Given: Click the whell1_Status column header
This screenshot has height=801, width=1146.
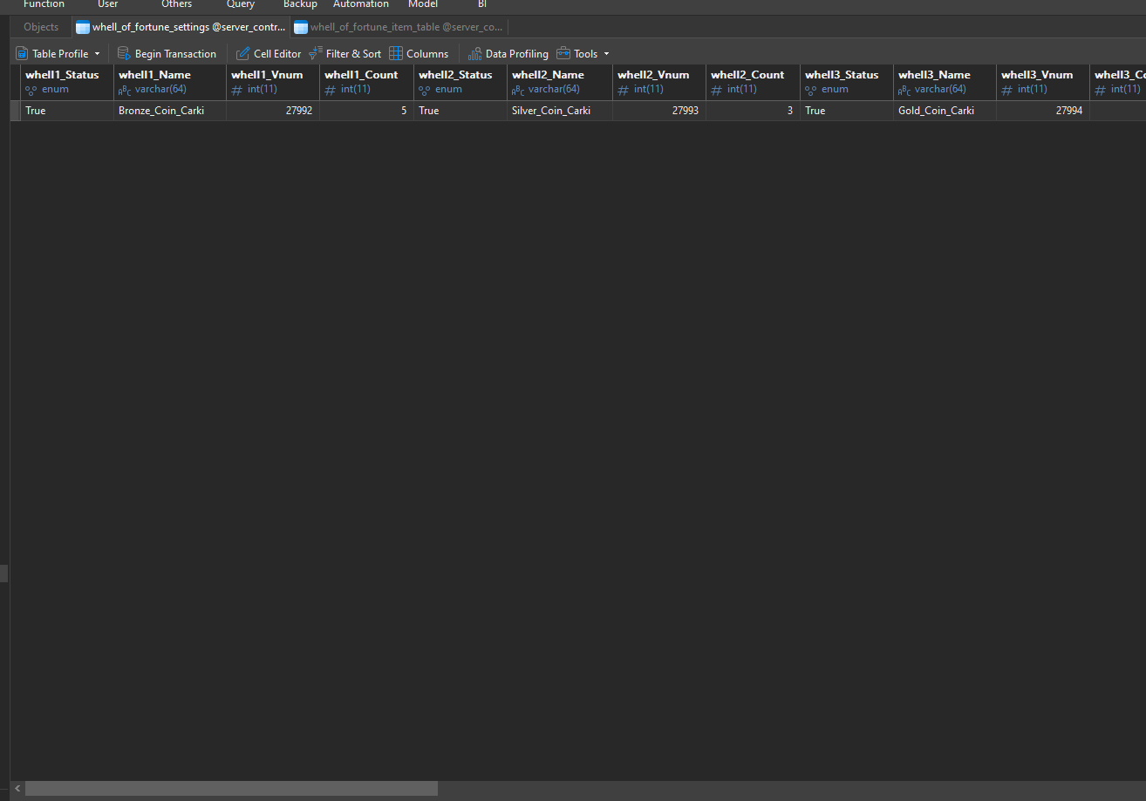Looking at the screenshot, I should [67, 82].
